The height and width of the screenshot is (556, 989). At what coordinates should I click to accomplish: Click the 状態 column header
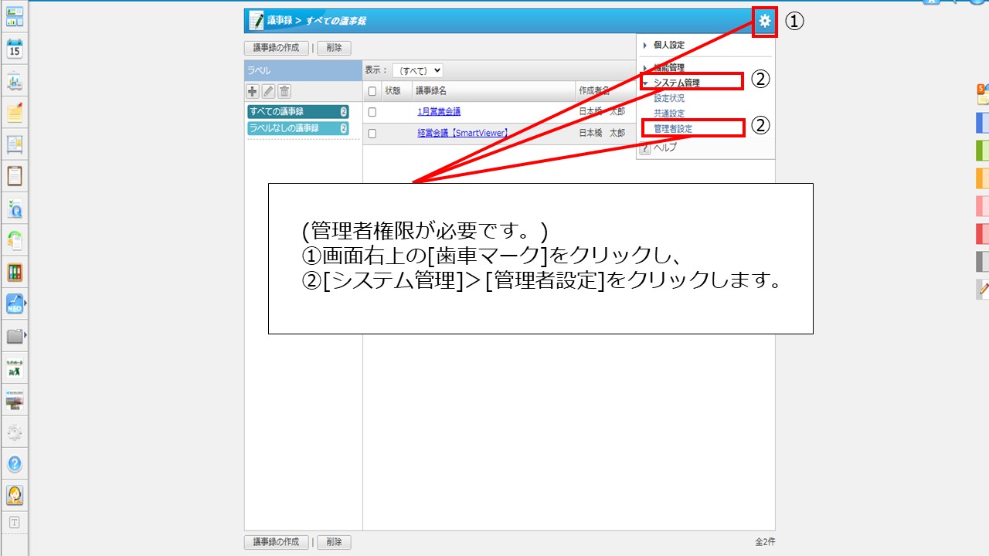(393, 91)
